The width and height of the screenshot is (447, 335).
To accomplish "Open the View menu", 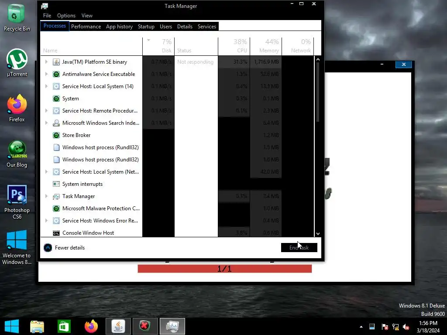I will tap(87, 16).
